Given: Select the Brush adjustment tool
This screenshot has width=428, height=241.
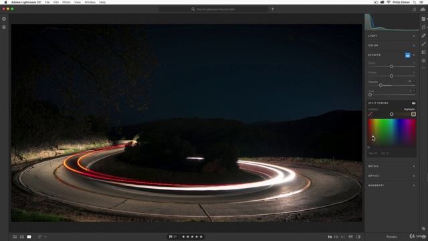Looking at the screenshot, I should tap(423, 44).
